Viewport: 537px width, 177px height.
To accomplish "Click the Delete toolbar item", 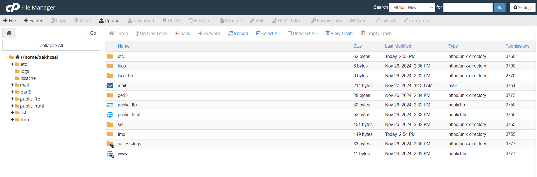I will coord(172,20).
